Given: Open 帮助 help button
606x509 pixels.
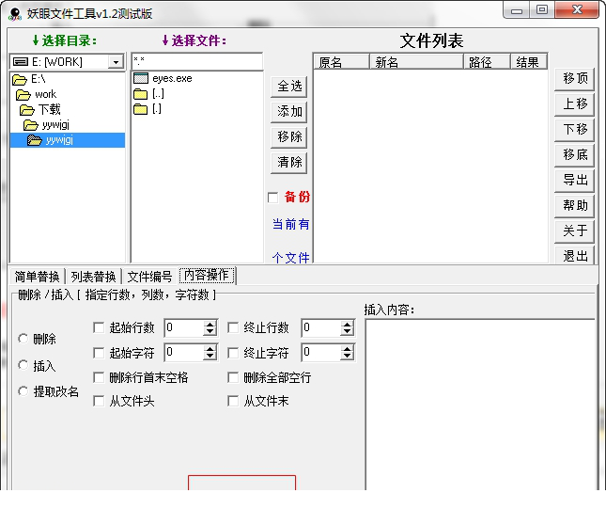Looking at the screenshot, I should (575, 205).
